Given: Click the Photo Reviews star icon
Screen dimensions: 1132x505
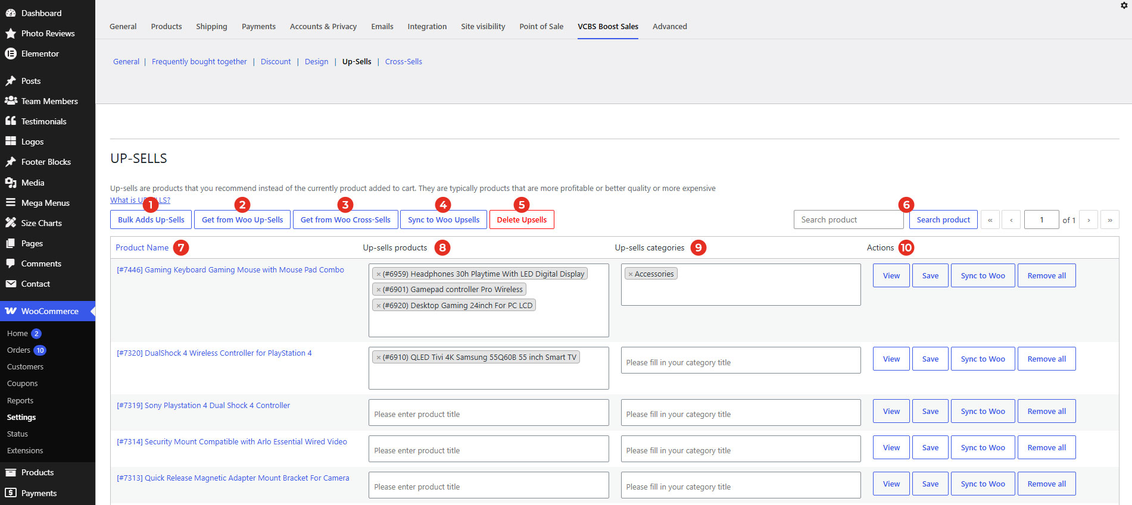Looking at the screenshot, I should pos(11,33).
